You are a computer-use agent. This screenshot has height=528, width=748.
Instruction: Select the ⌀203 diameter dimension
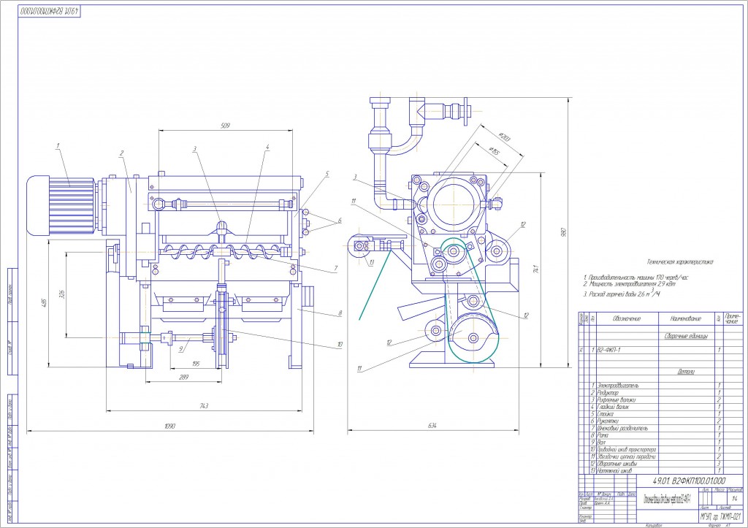(504, 137)
